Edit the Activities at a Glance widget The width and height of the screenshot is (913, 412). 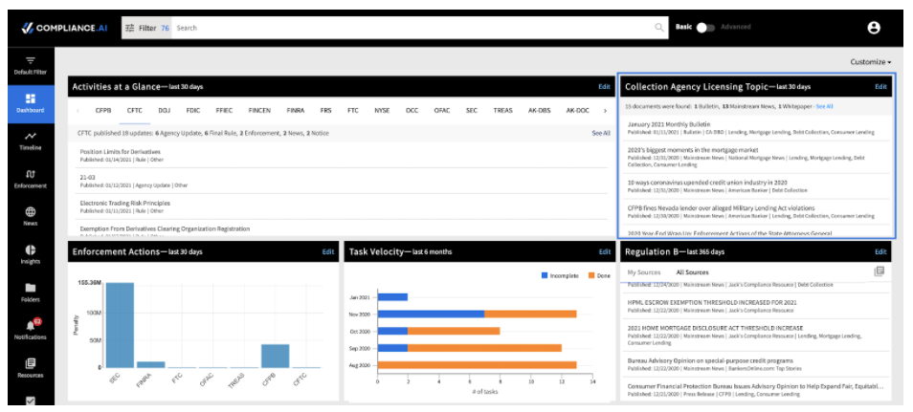tap(605, 87)
